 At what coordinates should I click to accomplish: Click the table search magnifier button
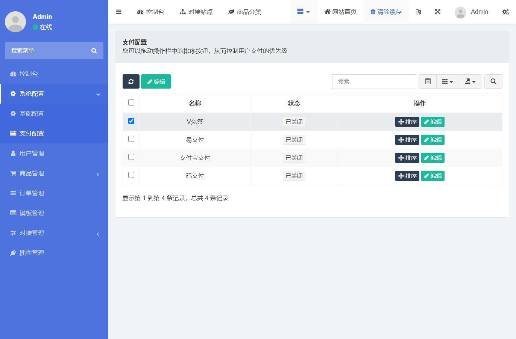coord(493,81)
